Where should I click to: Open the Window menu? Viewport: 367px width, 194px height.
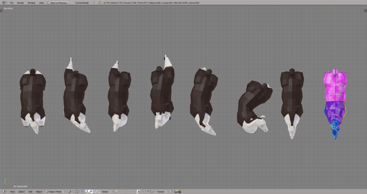pyautogui.click(x=32, y=3)
